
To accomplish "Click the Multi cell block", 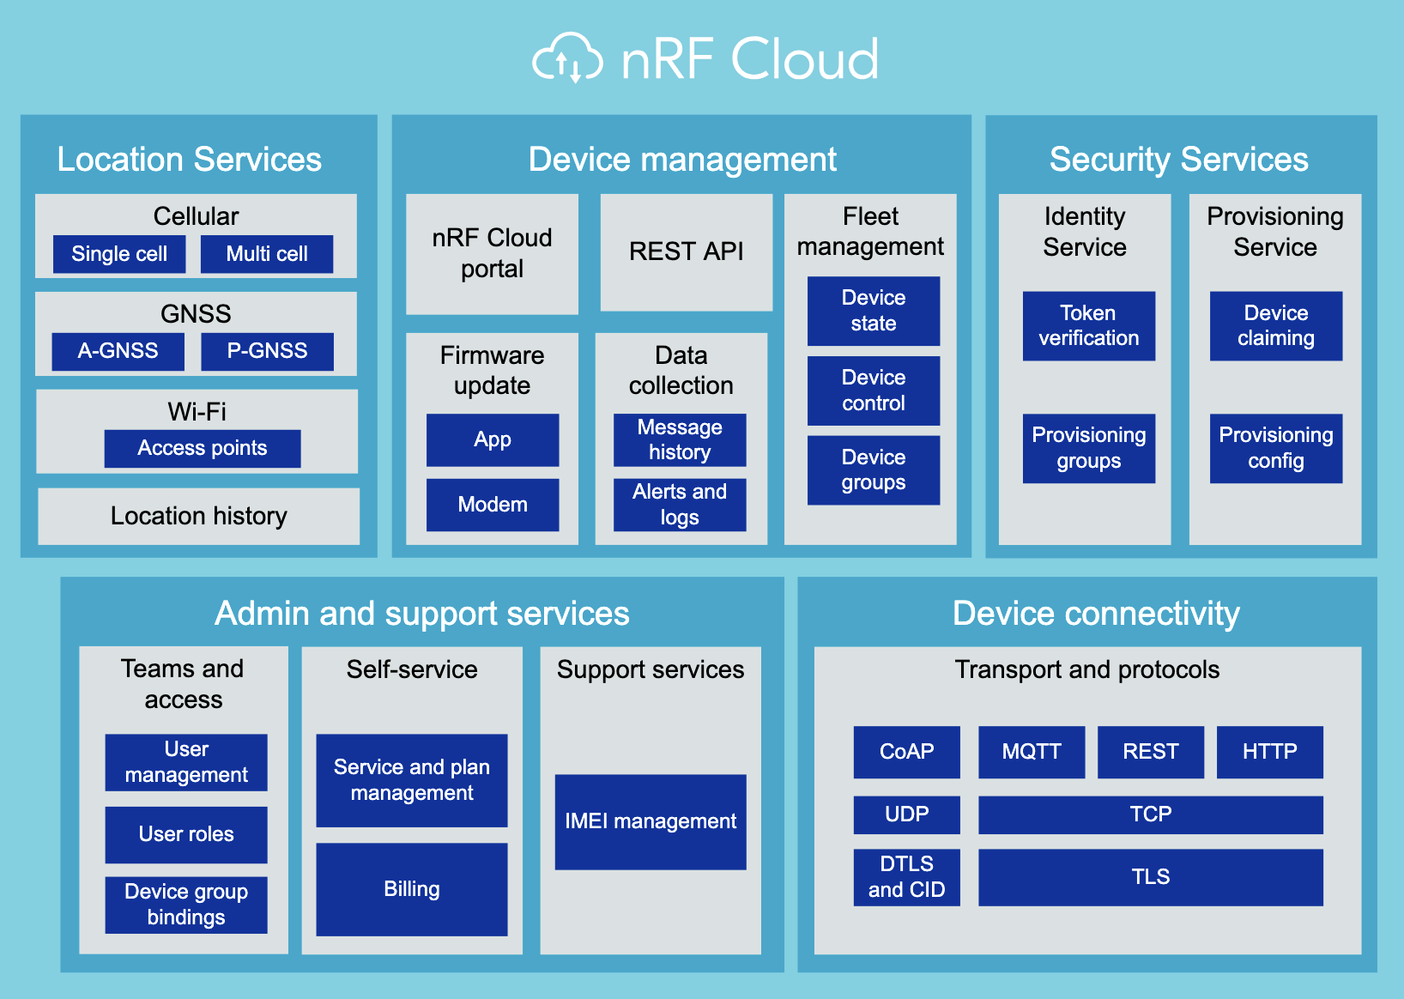I will pyautogui.click(x=267, y=254).
